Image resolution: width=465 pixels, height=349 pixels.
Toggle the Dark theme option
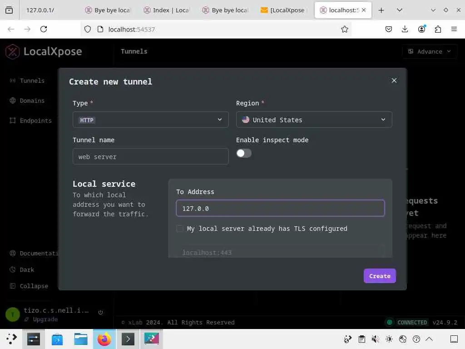point(22,269)
